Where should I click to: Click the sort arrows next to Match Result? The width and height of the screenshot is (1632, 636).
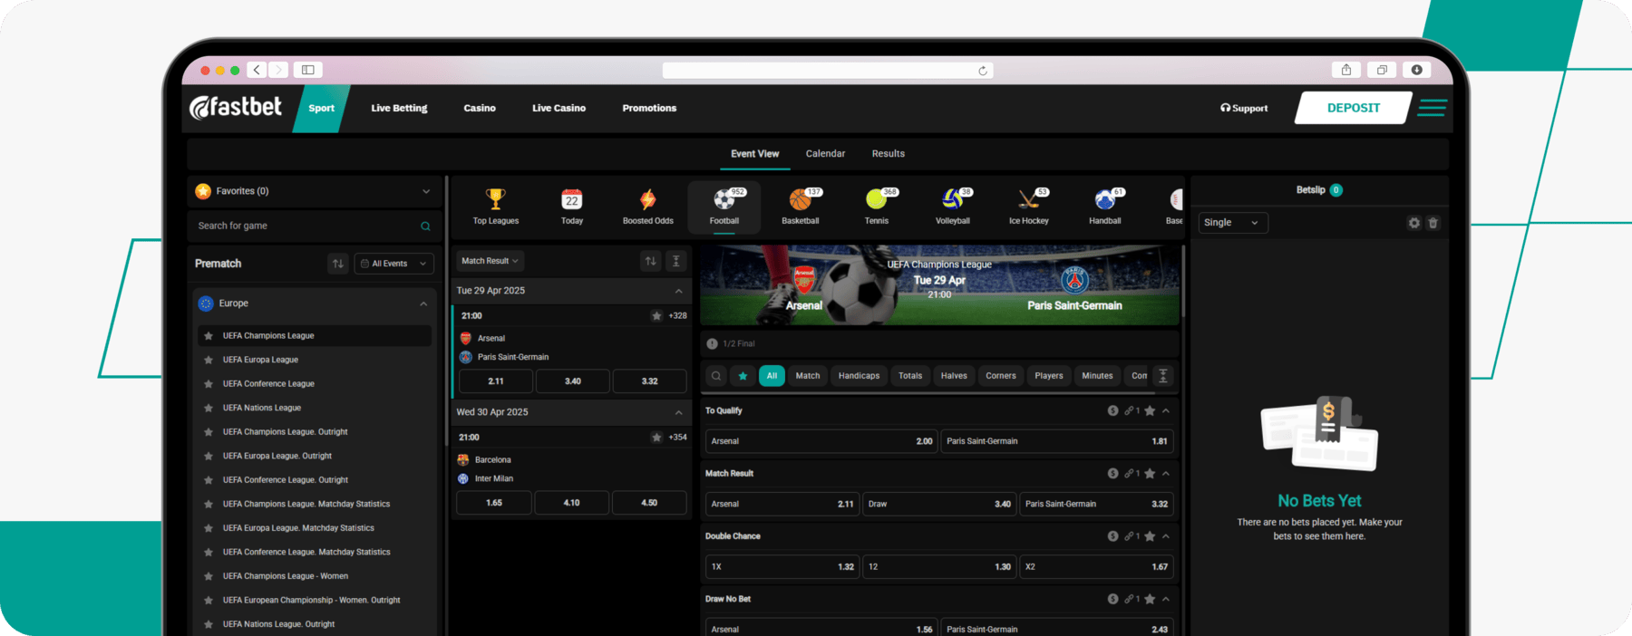(x=650, y=261)
